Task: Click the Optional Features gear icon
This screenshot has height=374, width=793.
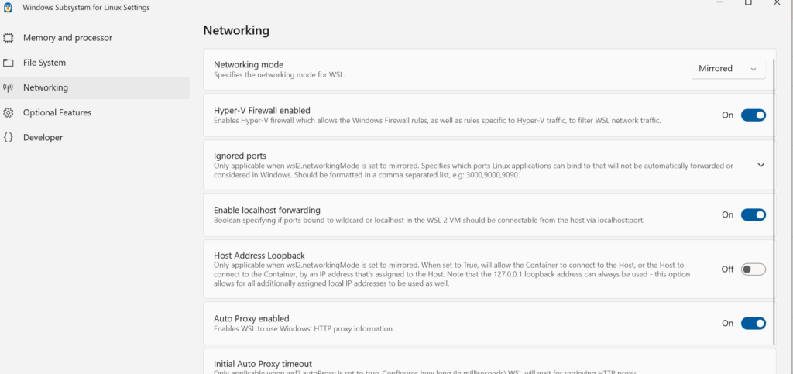Action: tap(8, 112)
